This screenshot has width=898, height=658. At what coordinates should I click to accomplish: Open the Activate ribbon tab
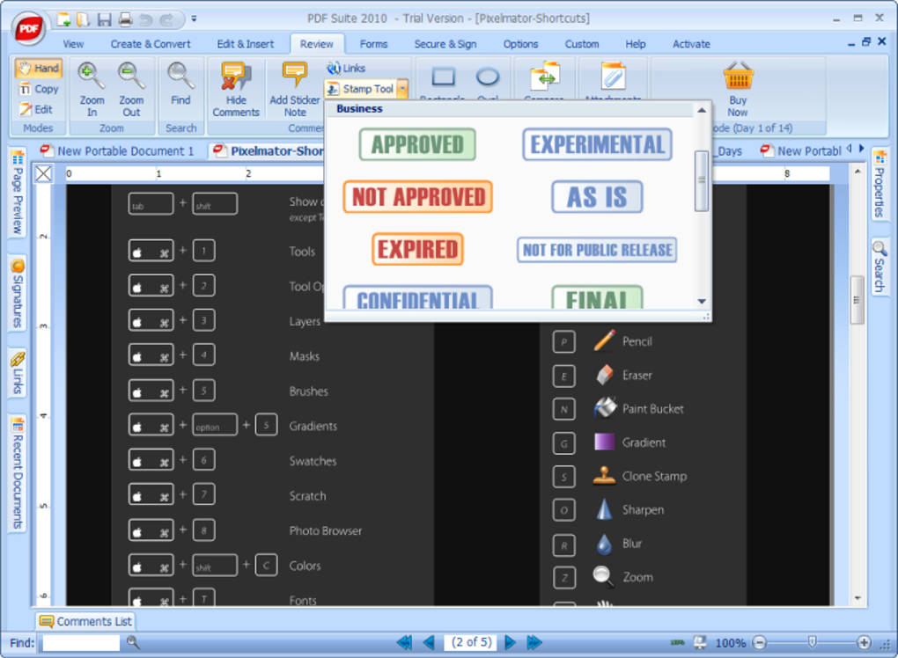click(691, 44)
